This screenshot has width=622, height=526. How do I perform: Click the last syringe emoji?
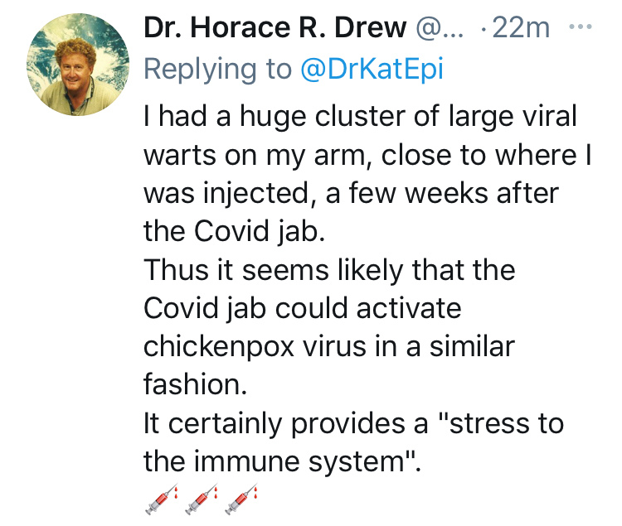tap(241, 500)
